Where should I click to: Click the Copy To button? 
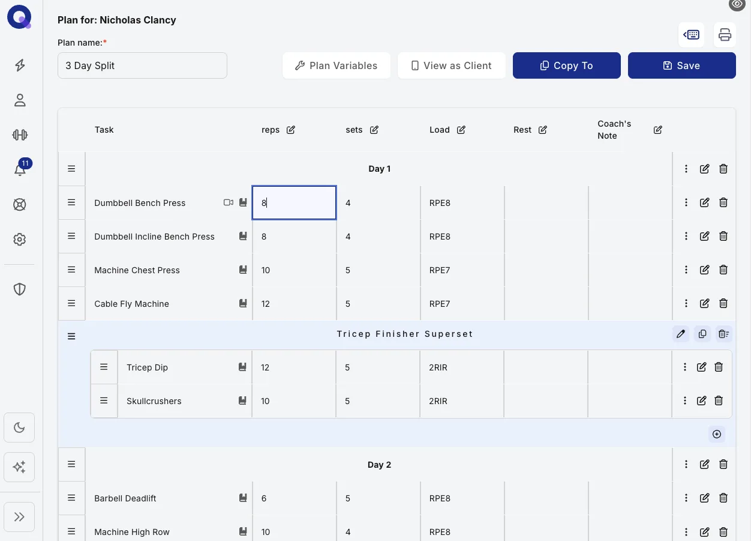tap(567, 65)
